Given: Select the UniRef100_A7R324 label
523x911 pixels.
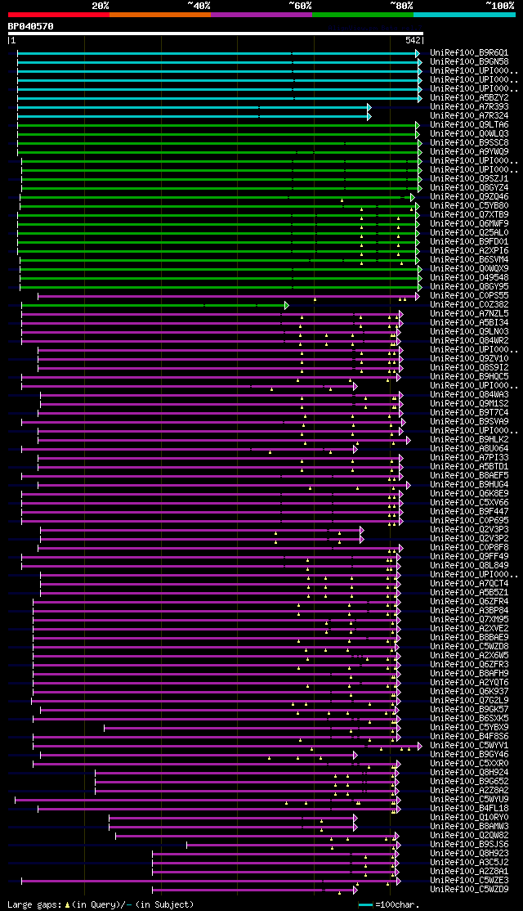Looking at the screenshot, I should coord(470,115).
